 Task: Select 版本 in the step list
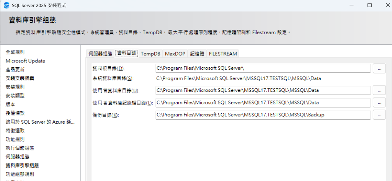pos(10,104)
